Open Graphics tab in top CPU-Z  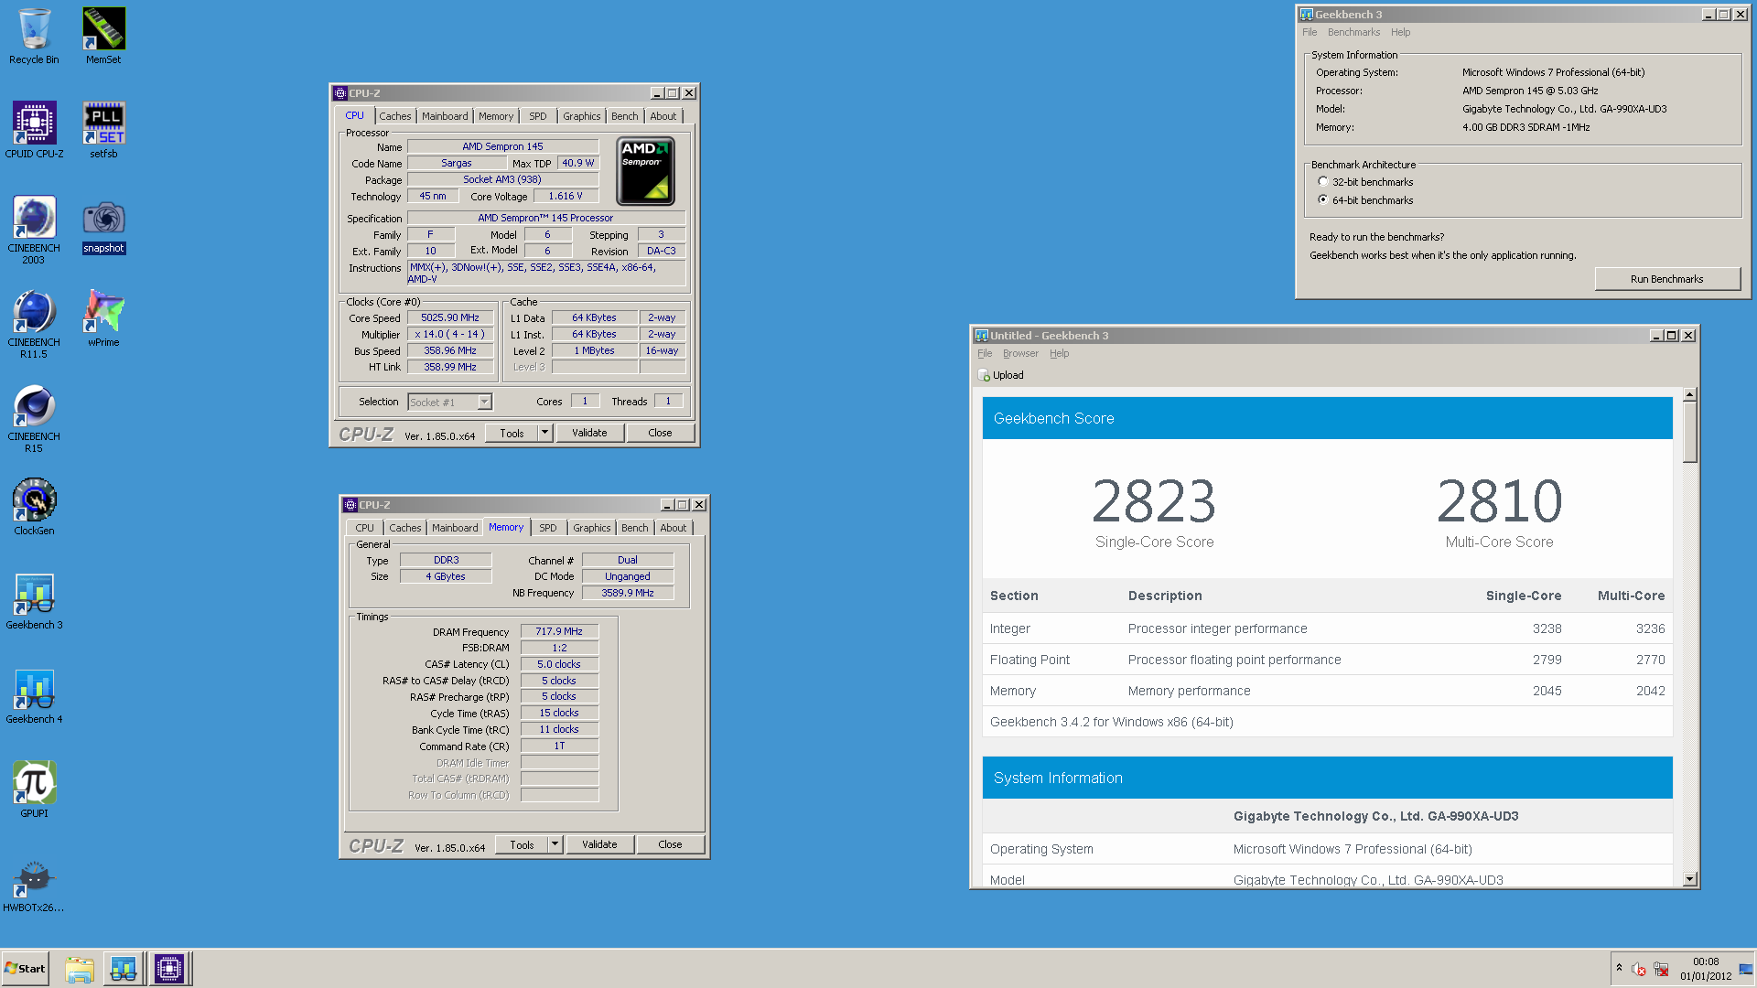(582, 116)
